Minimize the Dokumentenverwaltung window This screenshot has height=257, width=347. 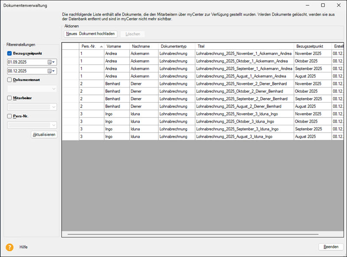(x=308, y=5)
